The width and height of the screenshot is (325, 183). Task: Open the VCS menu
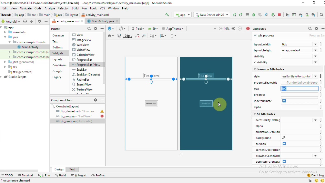102,8
